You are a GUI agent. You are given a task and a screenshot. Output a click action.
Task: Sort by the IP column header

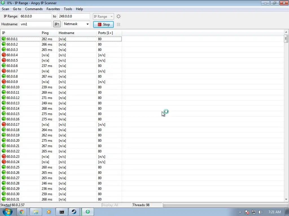[x=20, y=33]
